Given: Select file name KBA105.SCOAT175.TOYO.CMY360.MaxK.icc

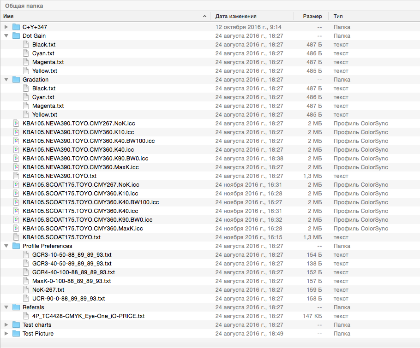Looking at the screenshot, I should pos(83,229).
